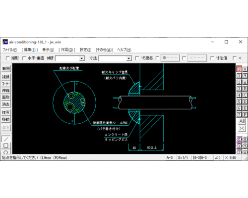Enable the 矩形 checkbox
Image resolution: width=248 pixels, height=198 pixels.
tap(7, 58)
